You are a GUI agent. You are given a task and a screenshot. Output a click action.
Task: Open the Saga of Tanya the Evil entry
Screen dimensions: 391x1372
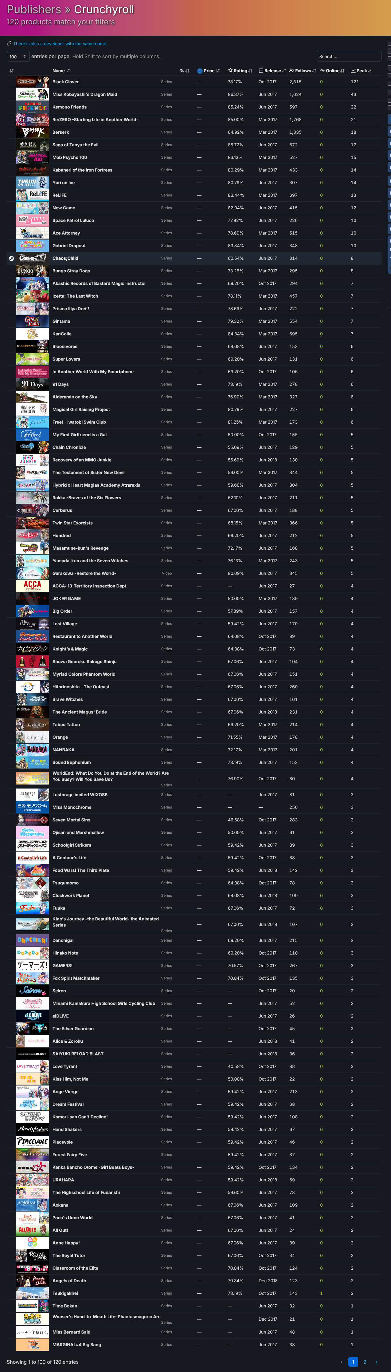[75, 145]
